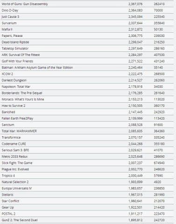
Task: Open the Just Cause 3 game link
Action: (x=10, y=17)
